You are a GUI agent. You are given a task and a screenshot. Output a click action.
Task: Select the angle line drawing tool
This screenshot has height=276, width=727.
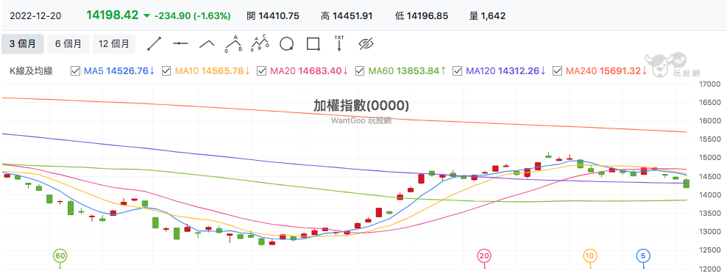point(207,44)
